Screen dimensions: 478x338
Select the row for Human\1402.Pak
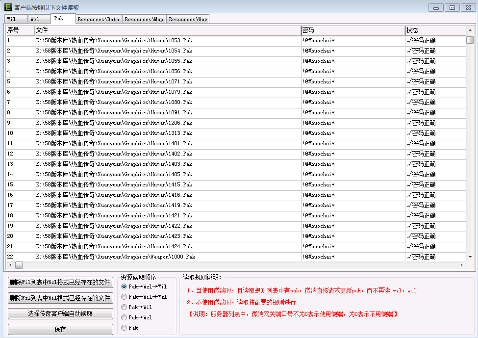pos(236,154)
